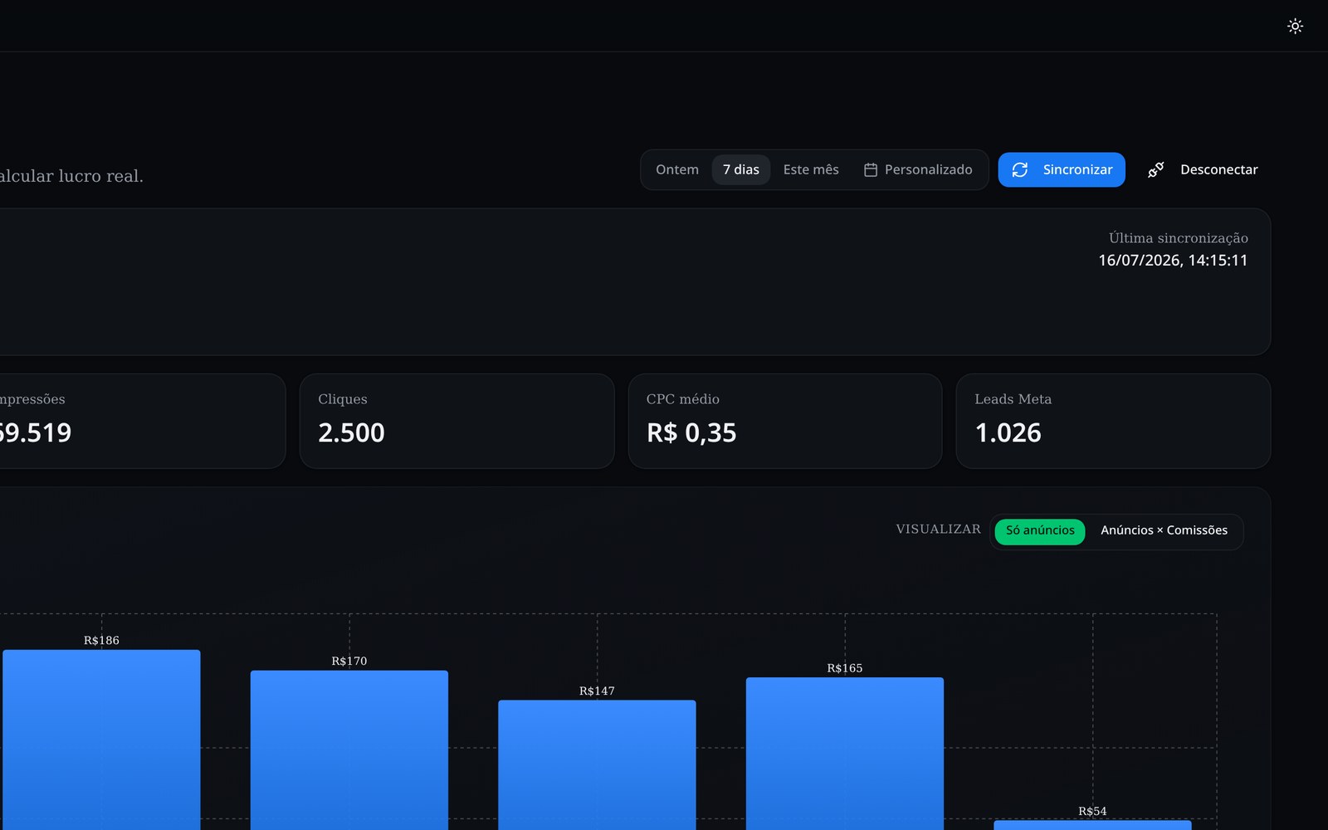This screenshot has height=830, width=1328.
Task: Click the R$54 bar value label
Action: tap(1092, 811)
